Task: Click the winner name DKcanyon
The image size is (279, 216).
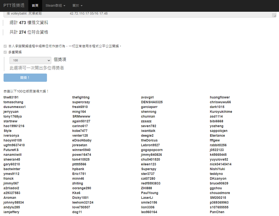Action: [x=218, y=178]
